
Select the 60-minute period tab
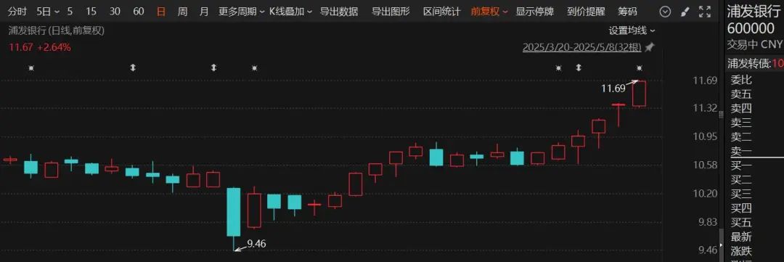coord(139,11)
